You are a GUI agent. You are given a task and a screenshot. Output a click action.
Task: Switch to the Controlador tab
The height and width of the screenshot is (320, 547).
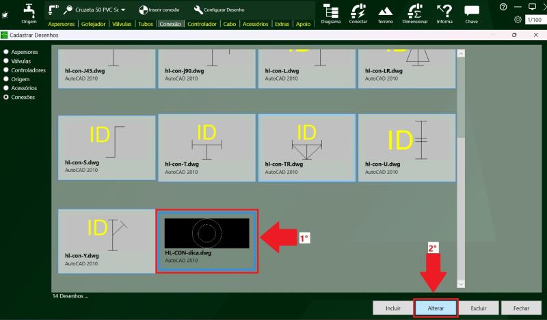click(202, 24)
